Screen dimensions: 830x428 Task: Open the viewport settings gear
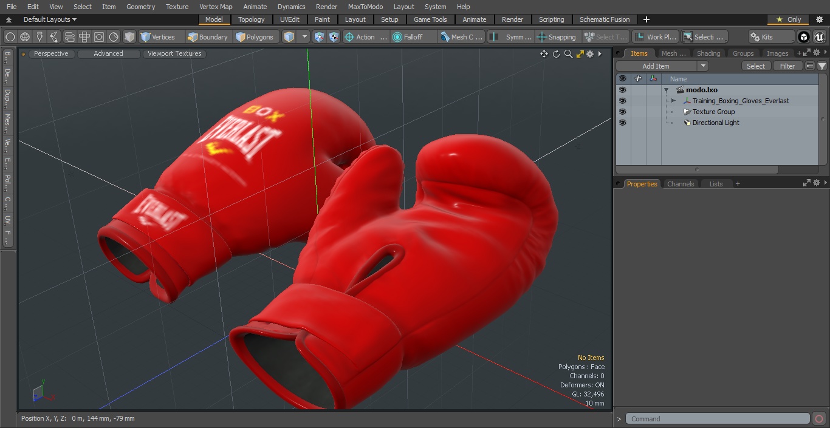590,54
